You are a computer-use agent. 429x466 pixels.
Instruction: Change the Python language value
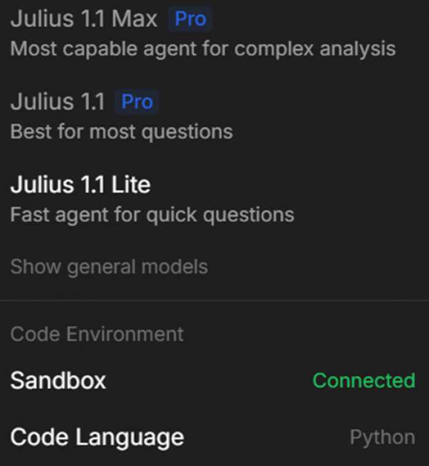pos(382,437)
